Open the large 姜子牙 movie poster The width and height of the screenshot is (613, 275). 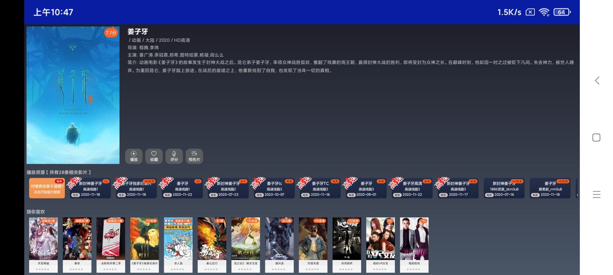coord(73,95)
